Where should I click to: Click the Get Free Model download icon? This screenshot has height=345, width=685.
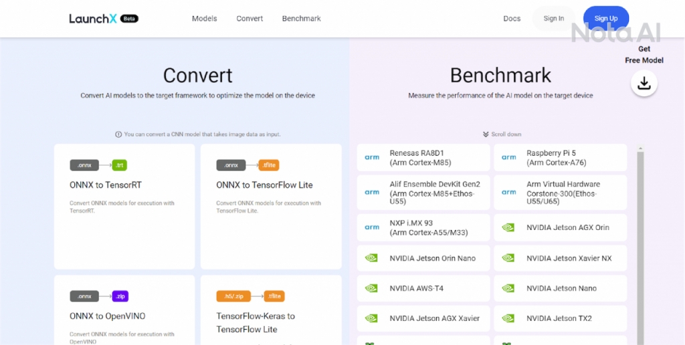point(644,83)
